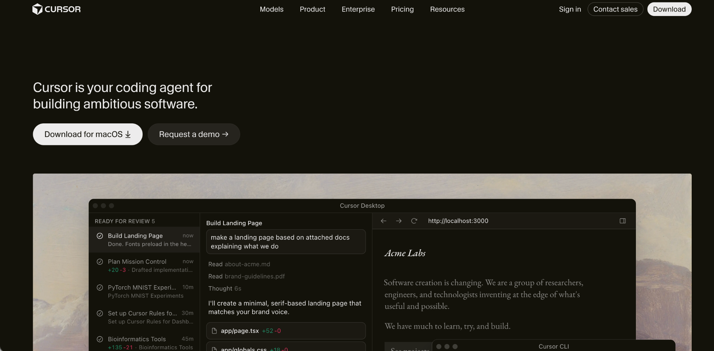This screenshot has height=351, width=714.
Task: Toggle the side panel icon beside localhost URL
Action: (x=623, y=221)
